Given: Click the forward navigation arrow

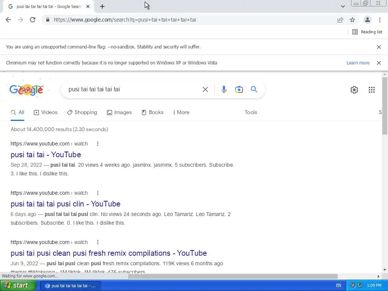Looking at the screenshot, I should pos(20,20).
